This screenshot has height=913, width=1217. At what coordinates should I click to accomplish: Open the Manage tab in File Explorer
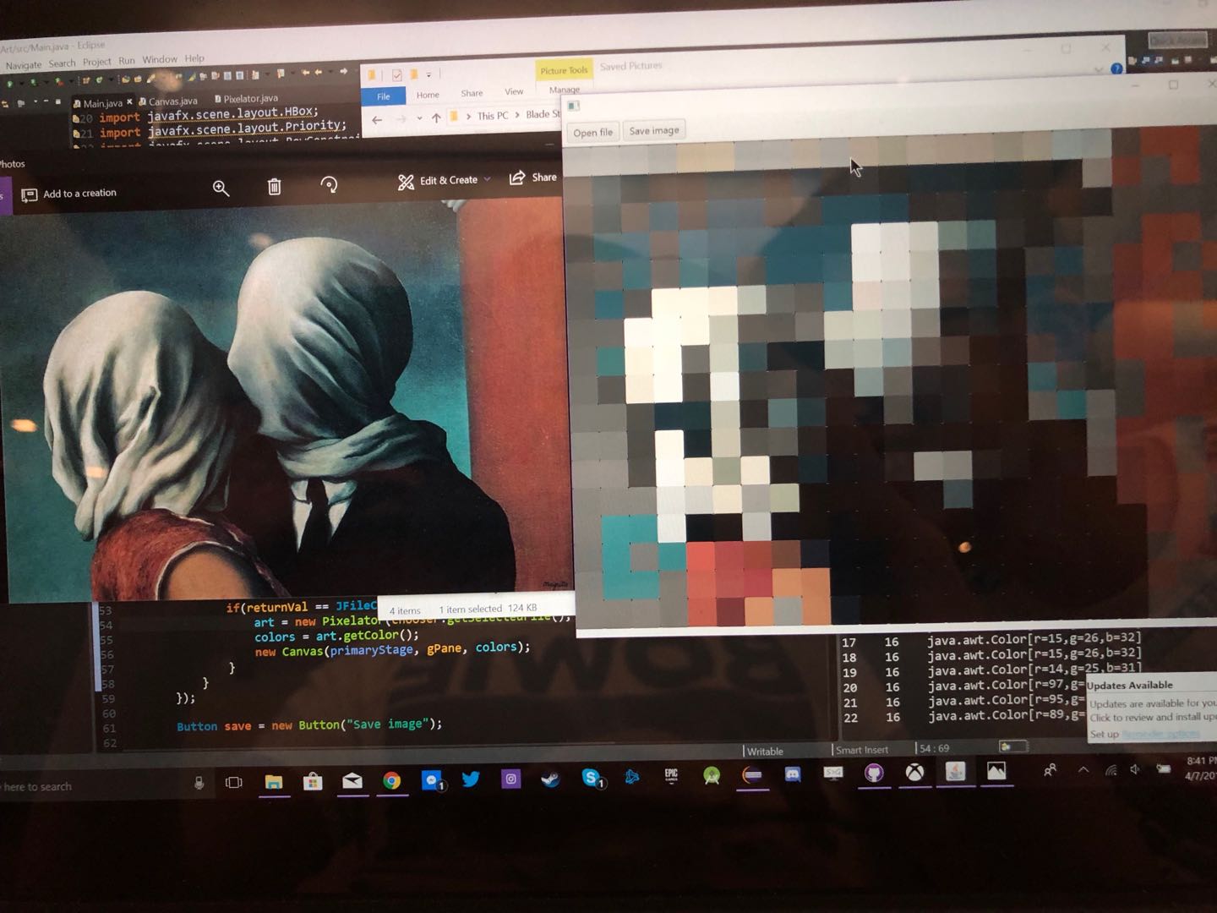pyautogui.click(x=565, y=90)
